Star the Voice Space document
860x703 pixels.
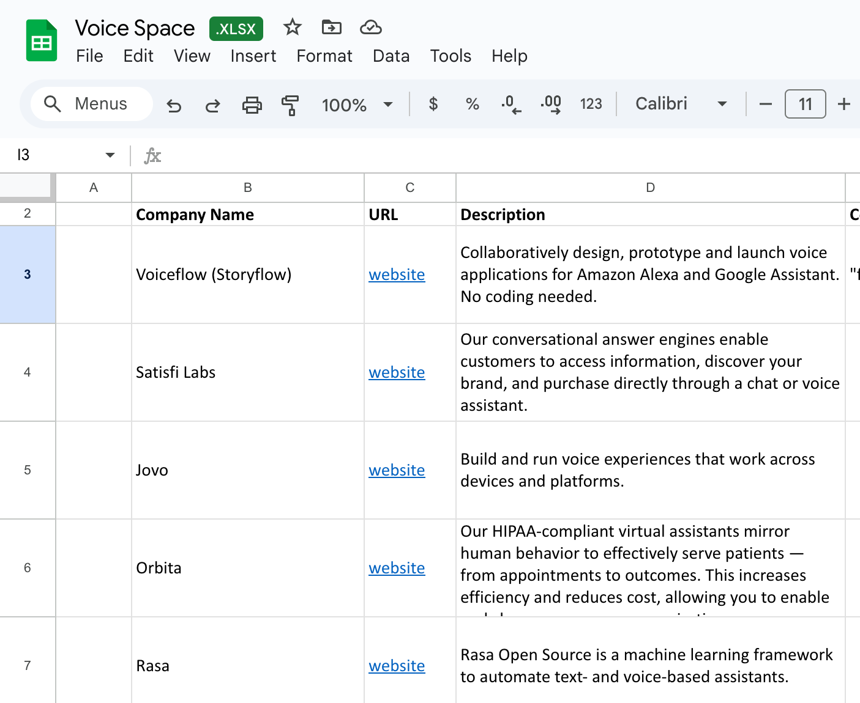293,28
